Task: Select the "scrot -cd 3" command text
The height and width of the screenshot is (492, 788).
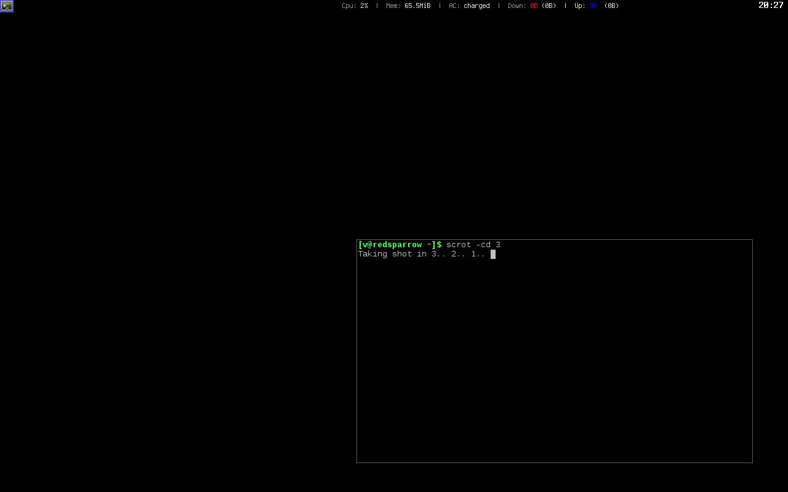Action: tap(473, 245)
